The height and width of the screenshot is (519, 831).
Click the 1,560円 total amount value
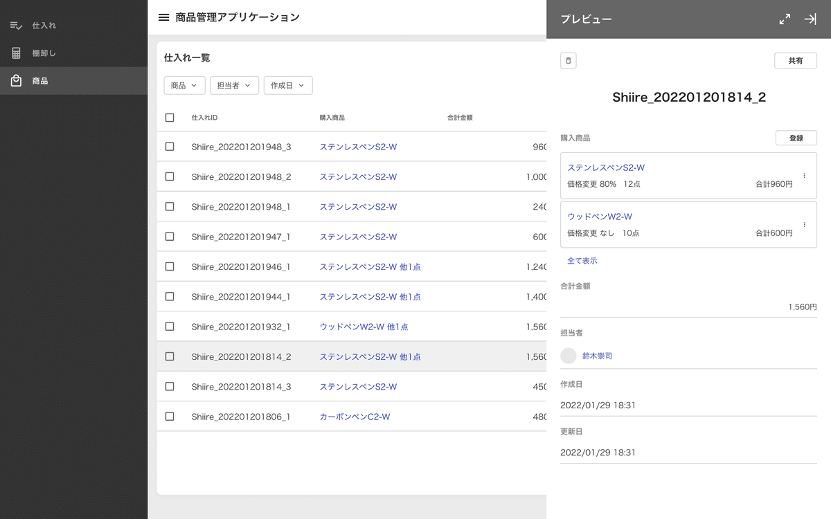pos(803,307)
